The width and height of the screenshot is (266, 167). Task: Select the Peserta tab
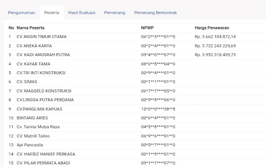(x=52, y=13)
